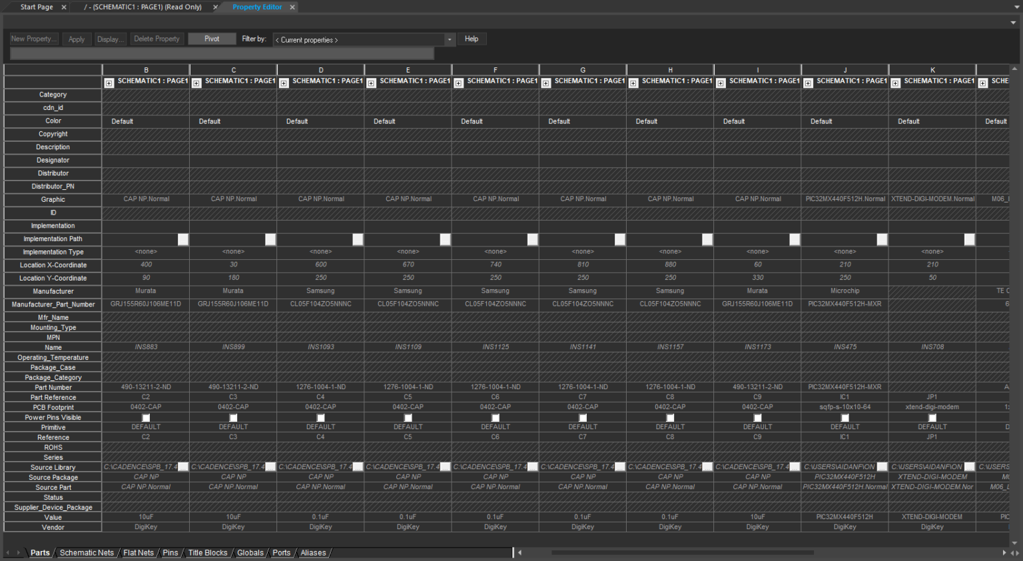The image size is (1023, 561).
Task: Click vertical scrollbar up arrow
Action: (x=1014, y=69)
